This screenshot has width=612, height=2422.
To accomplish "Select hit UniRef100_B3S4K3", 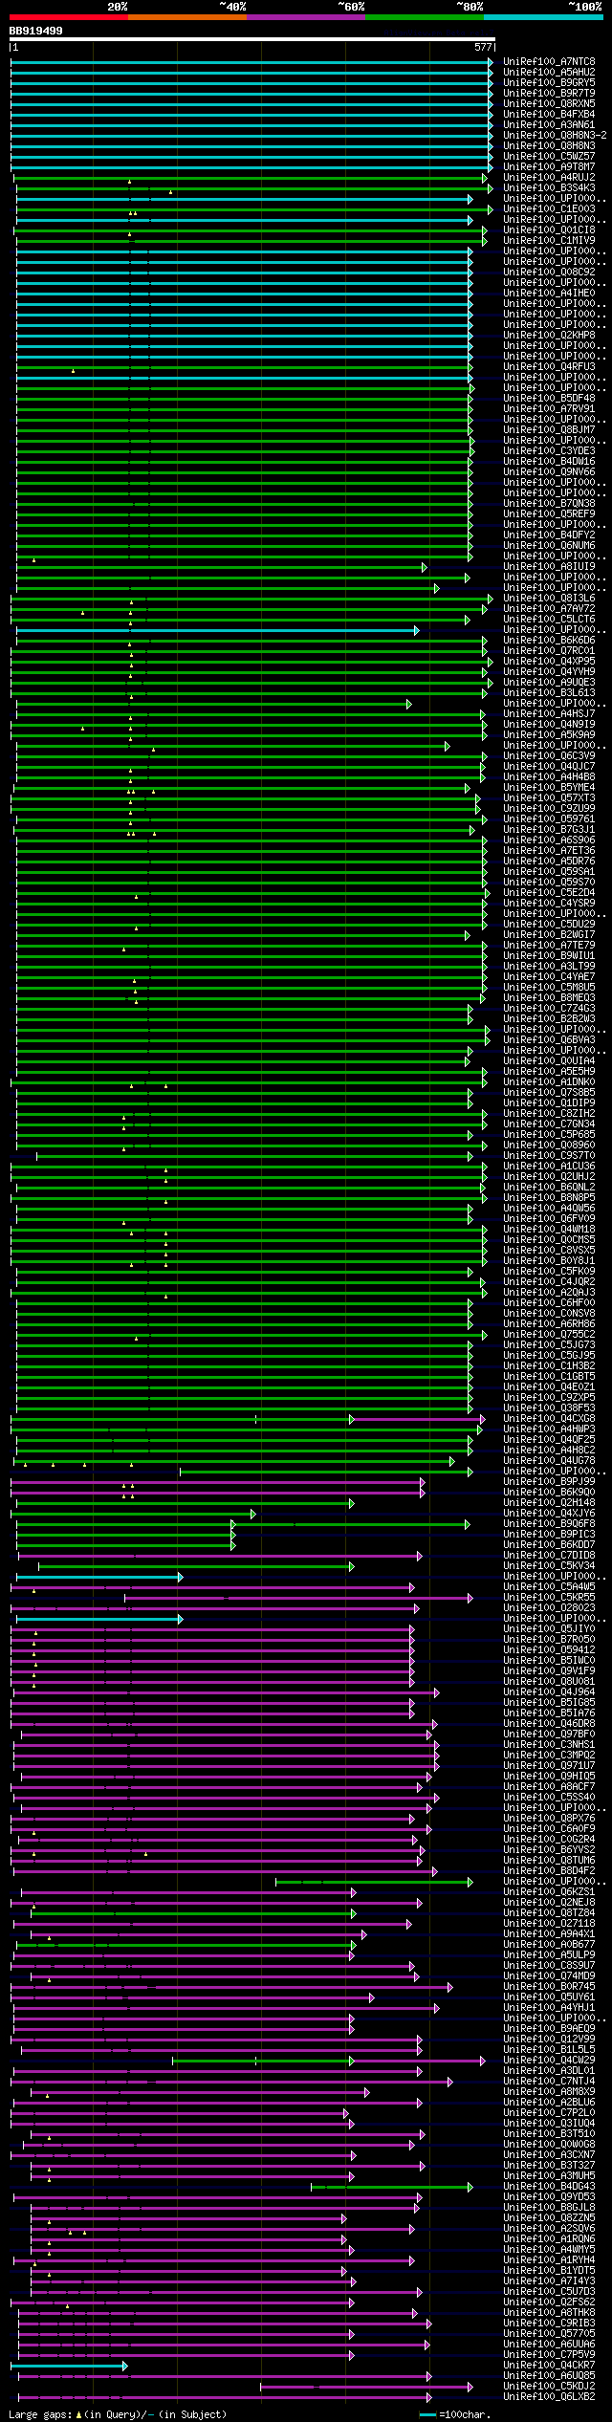I will point(549,187).
